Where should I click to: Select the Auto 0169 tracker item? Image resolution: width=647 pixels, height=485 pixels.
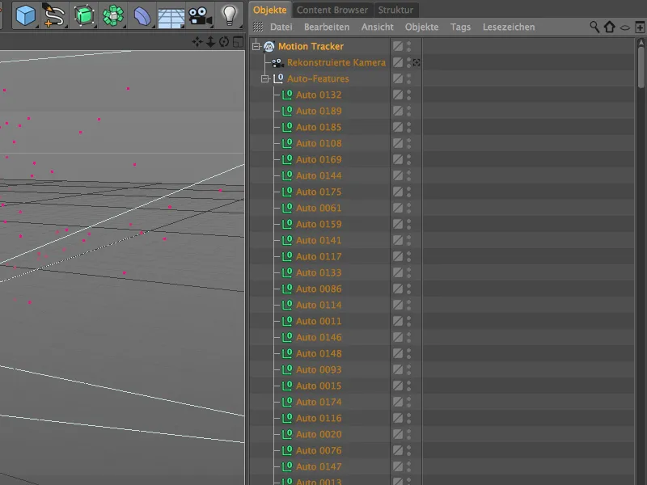pyautogui.click(x=319, y=159)
